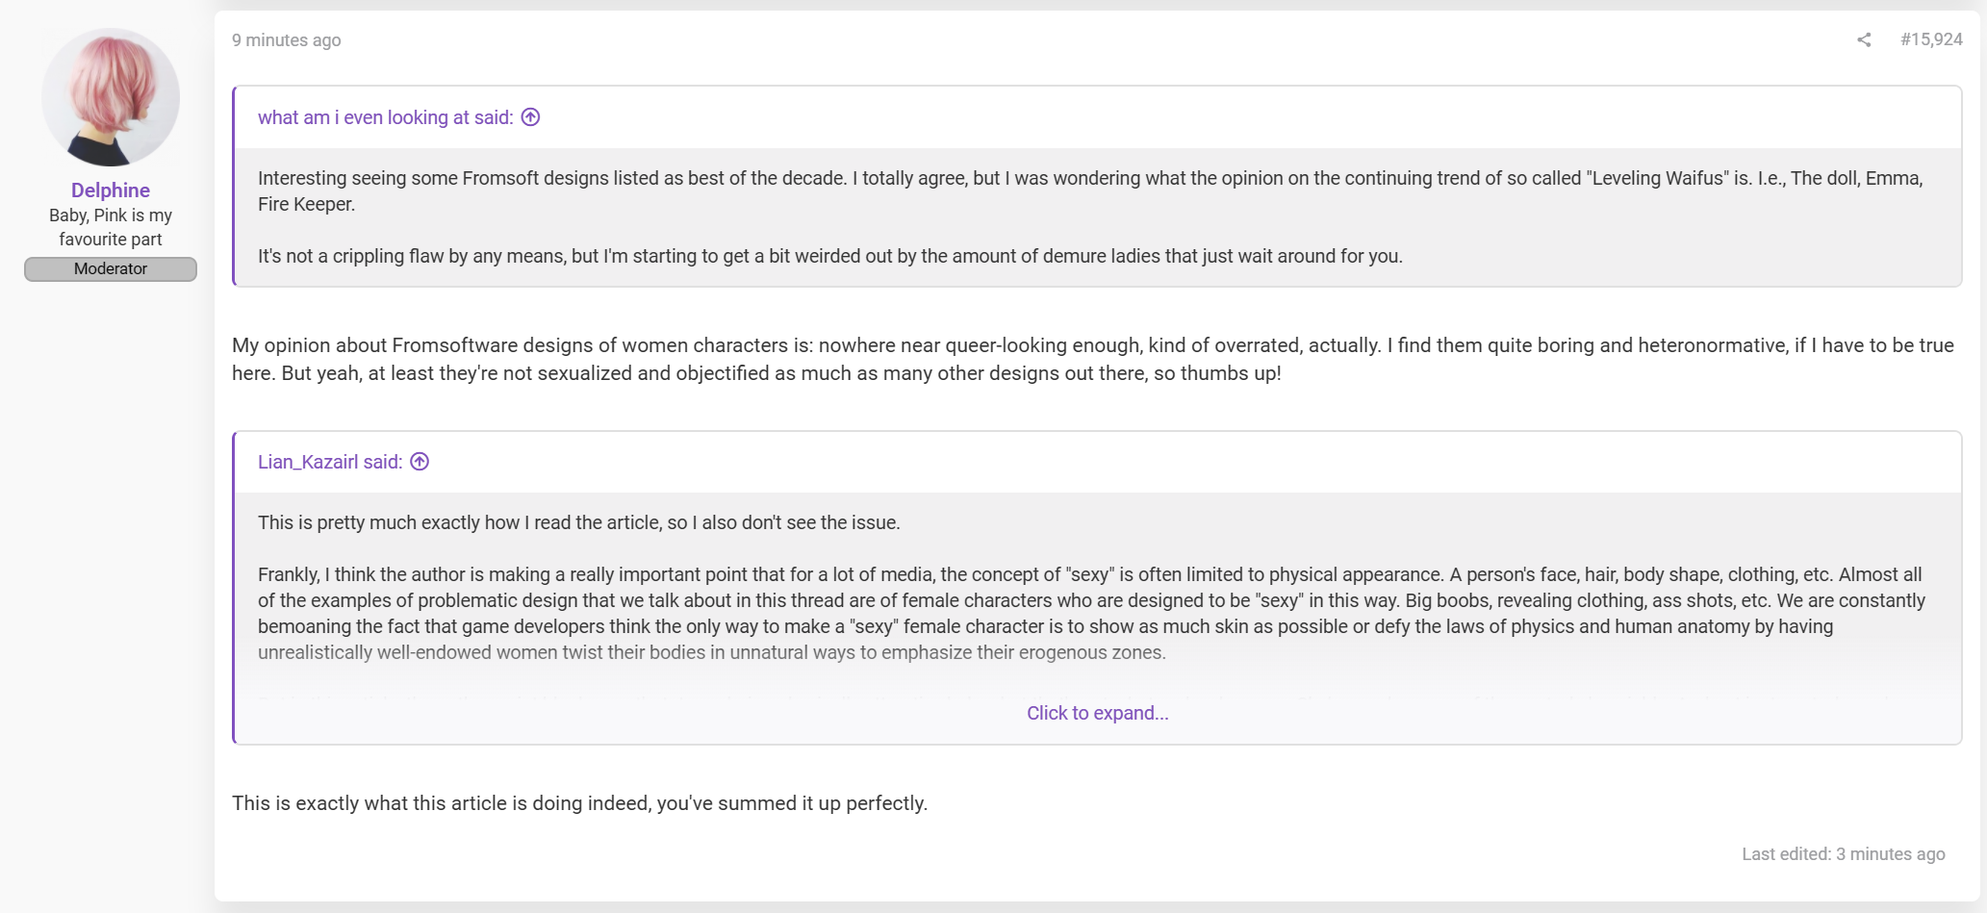
Task: Click the first quote block's header area
Action: (1097, 117)
